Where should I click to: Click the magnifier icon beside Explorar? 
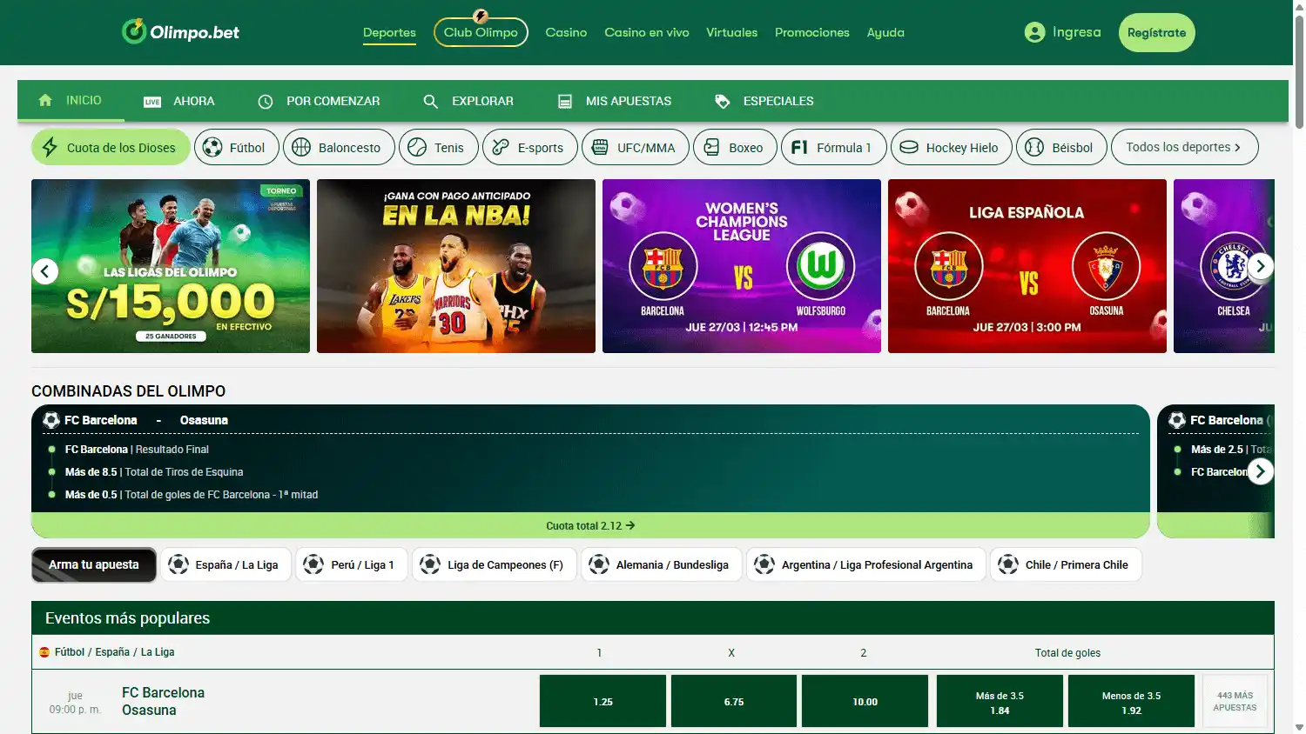tap(430, 102)
